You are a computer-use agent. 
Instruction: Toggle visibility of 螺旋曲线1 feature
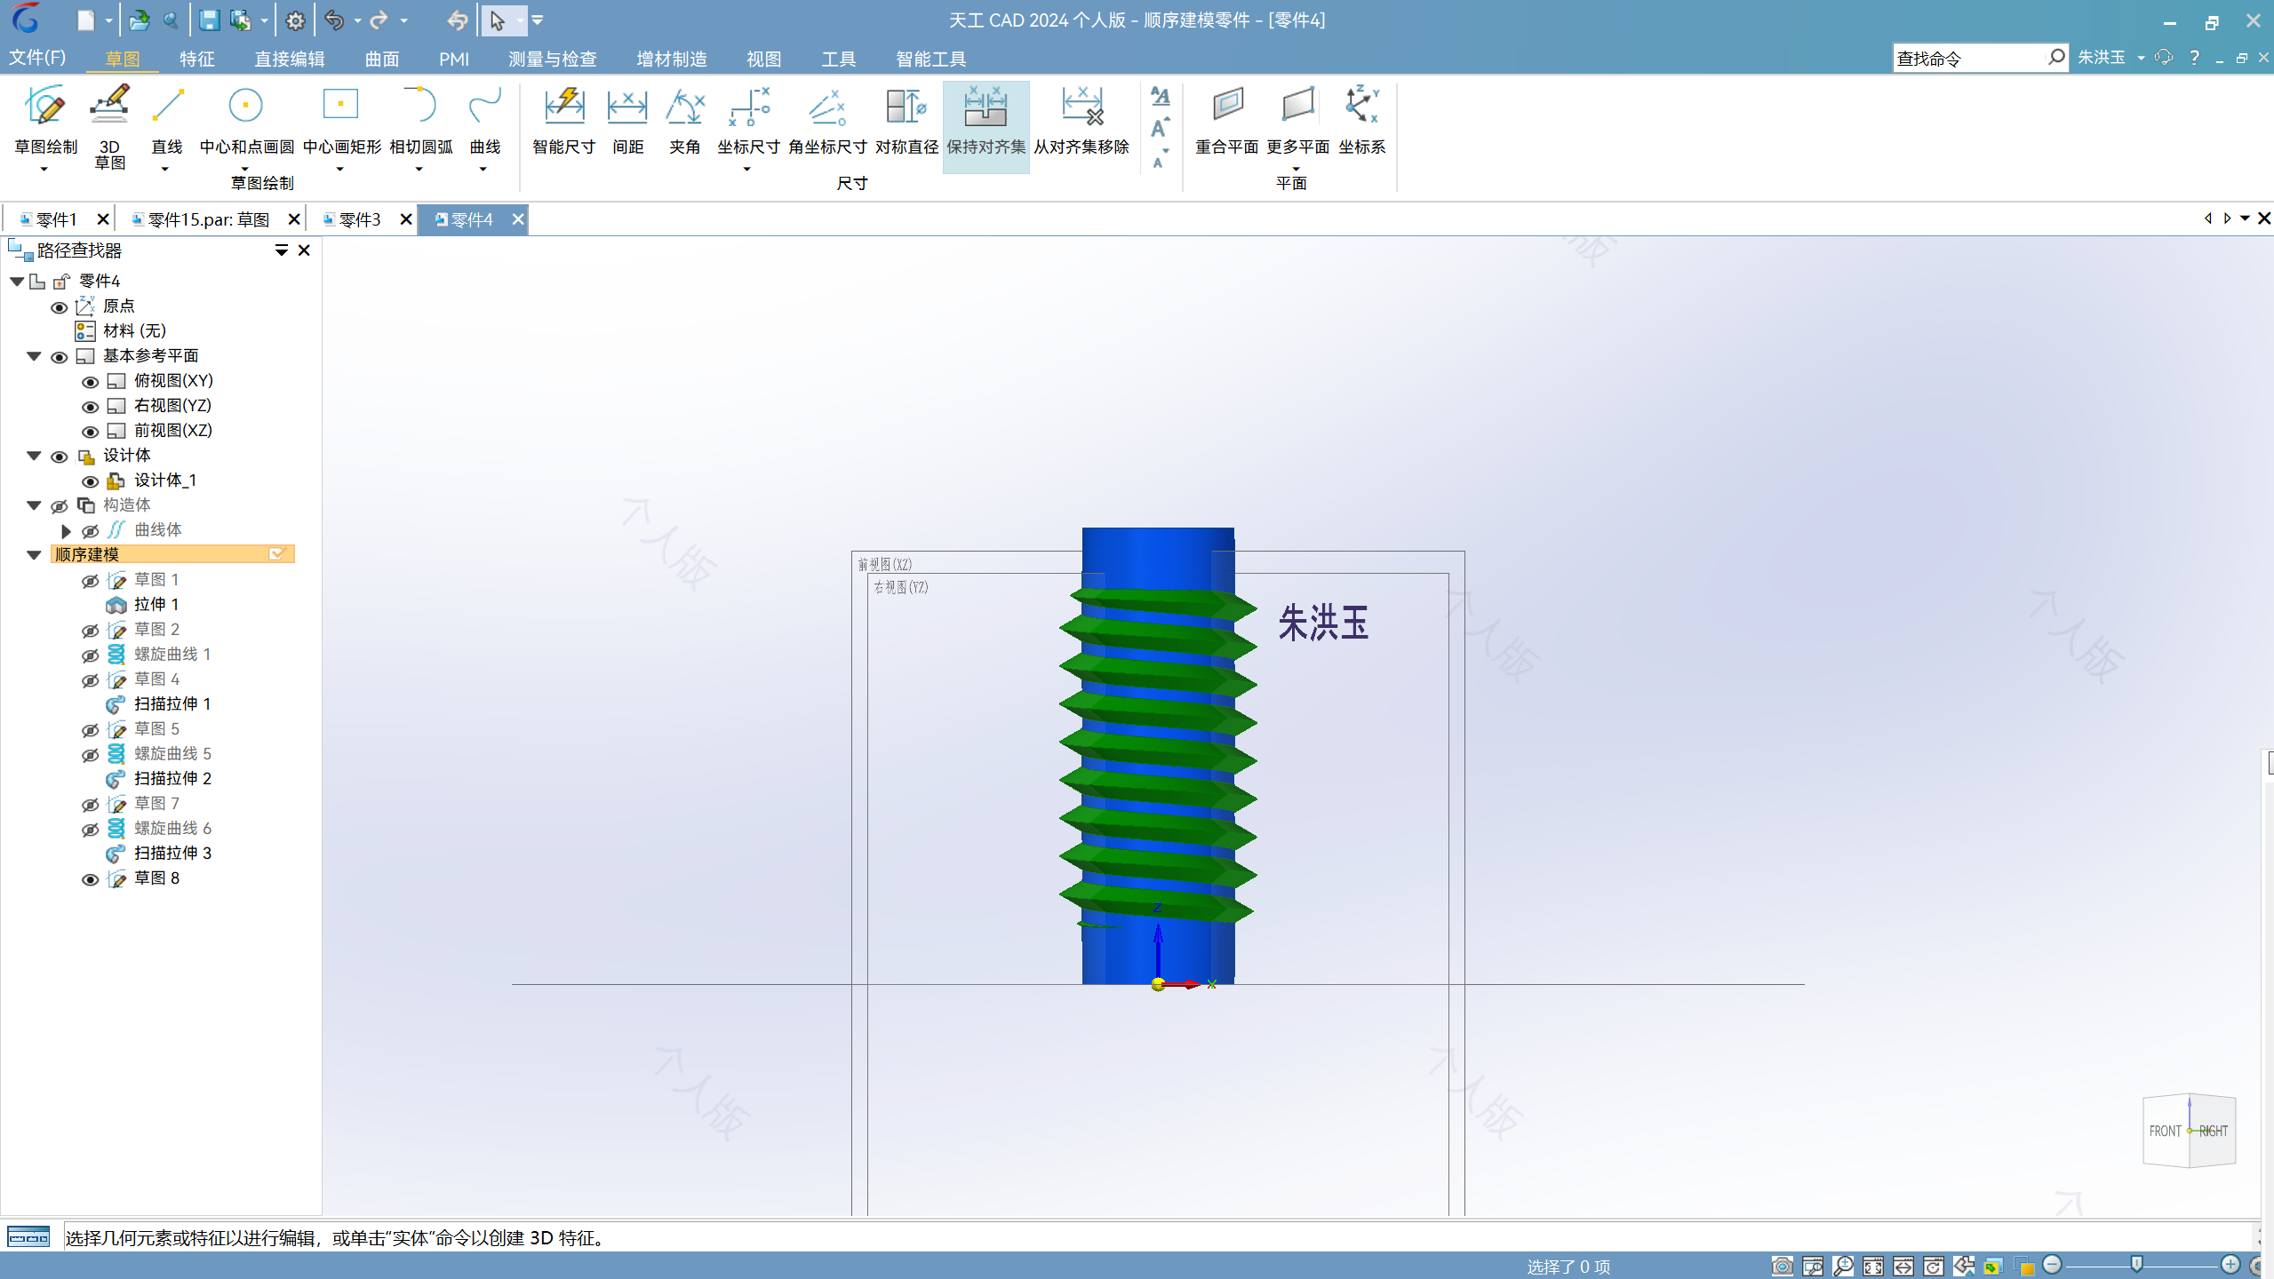(x=91, y=653)
